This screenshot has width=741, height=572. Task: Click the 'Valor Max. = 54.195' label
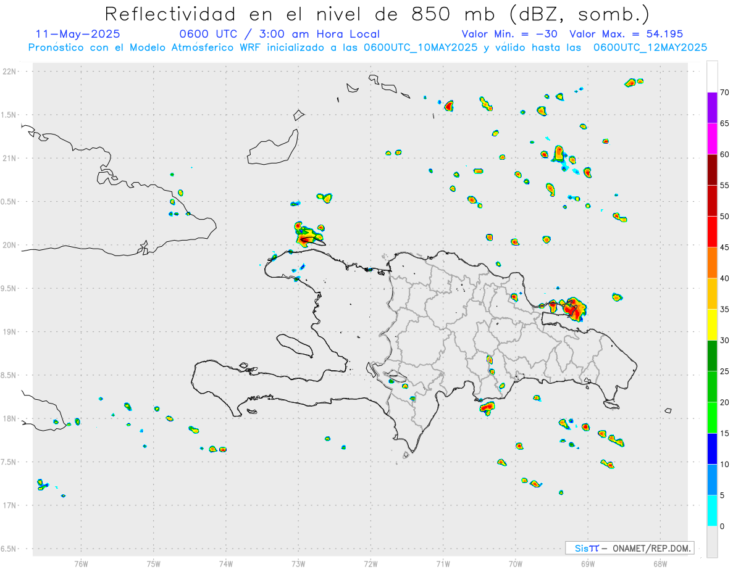626,34
